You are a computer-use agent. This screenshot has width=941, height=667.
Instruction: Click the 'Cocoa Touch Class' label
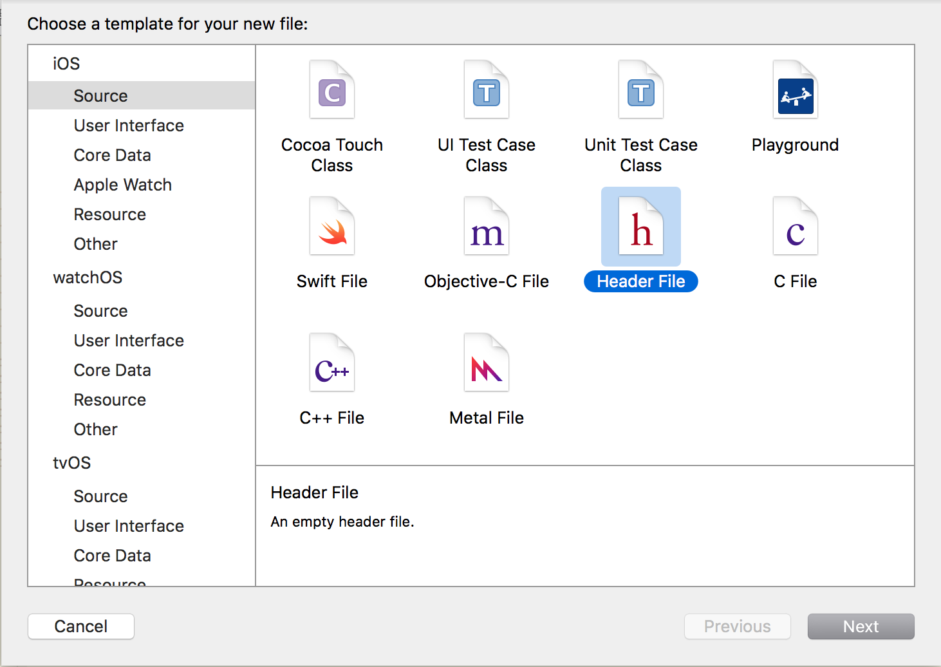332,155
